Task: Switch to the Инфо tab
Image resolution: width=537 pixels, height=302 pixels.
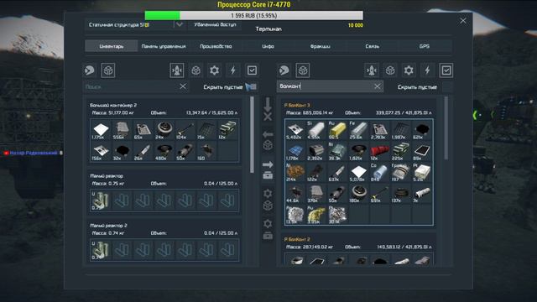Action: coord(268,46)
